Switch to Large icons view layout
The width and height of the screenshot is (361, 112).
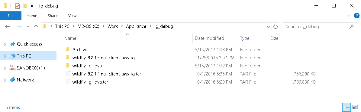click(355, 107)
